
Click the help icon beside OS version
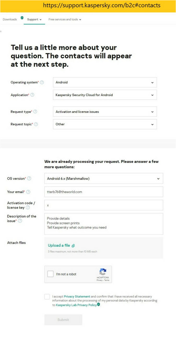click(29, 178)
